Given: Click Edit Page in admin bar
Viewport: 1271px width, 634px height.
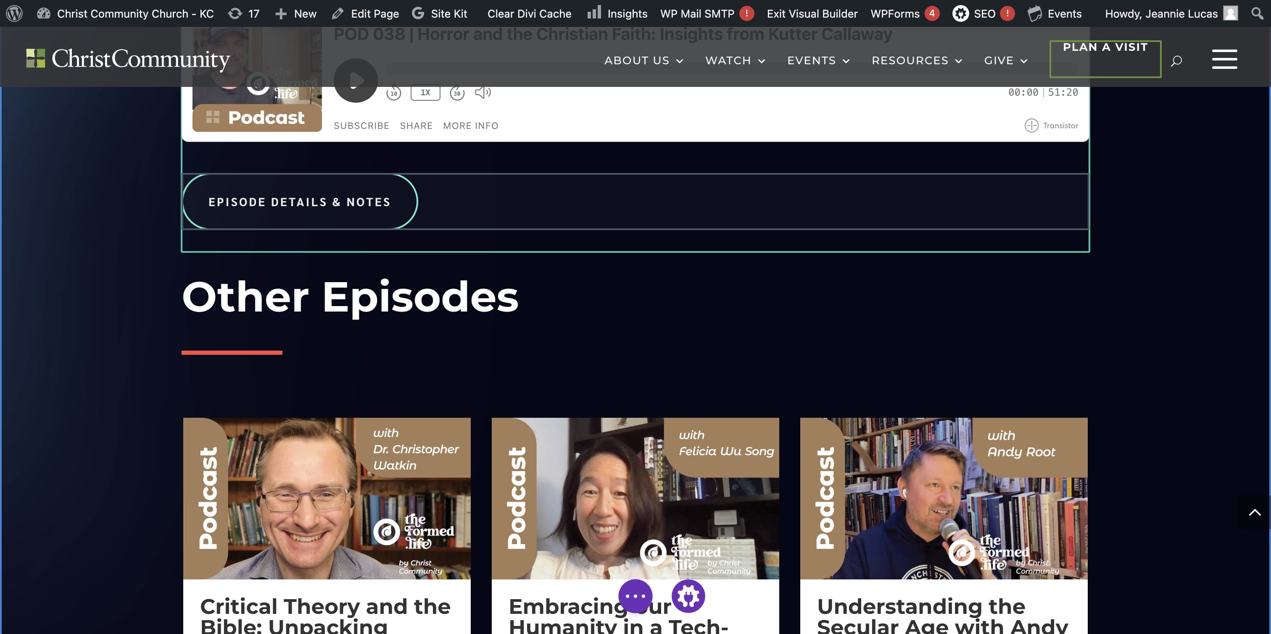Looking at the screenshot, I should pyautogui.click(x=365, y=13).
